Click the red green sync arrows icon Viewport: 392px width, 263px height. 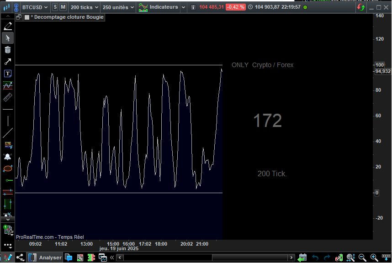coord(361,7)
